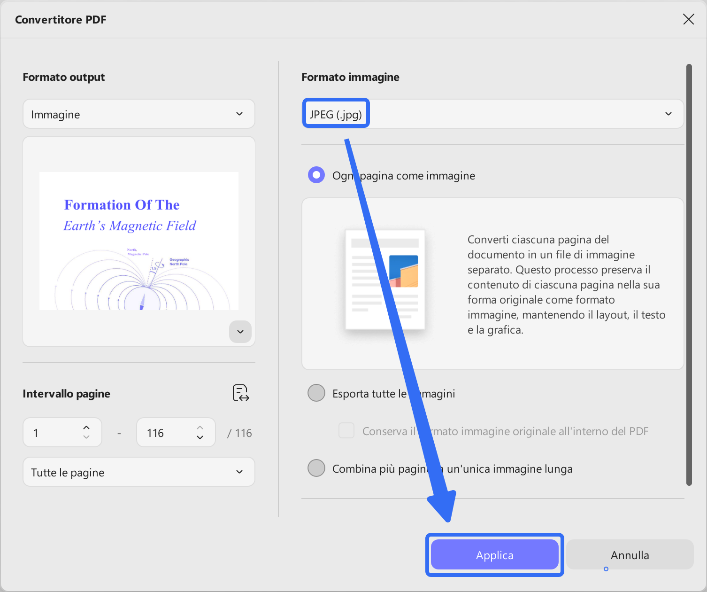707x592 pixels.
Task: Click the Formation Of The Earth's document preview
Action: click(x=139, y=241)
